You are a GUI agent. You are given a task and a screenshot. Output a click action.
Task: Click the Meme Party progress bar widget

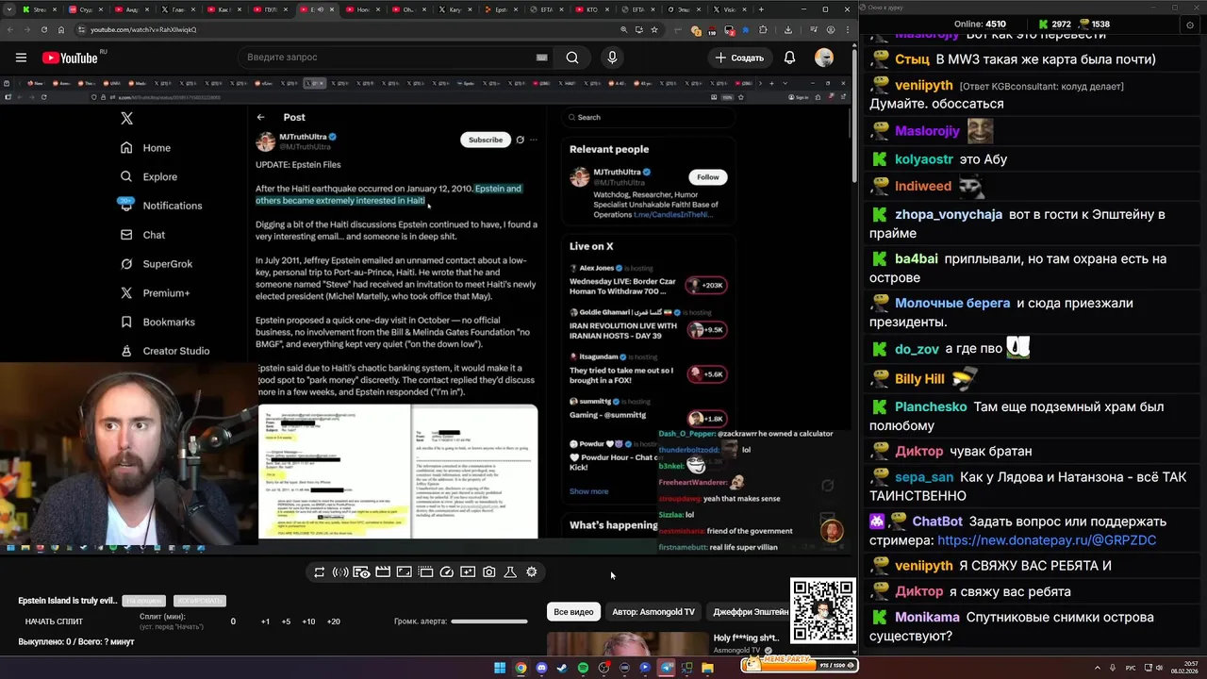point(799,665)
